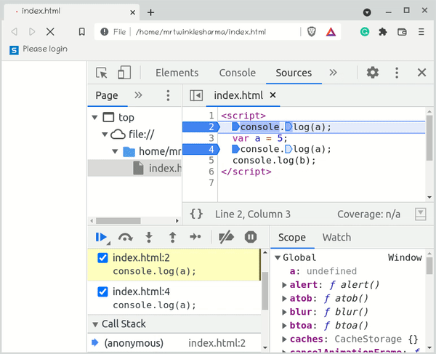436x354 pixels.
Task: Open Brave Shields lion icon
Action: 312,32
